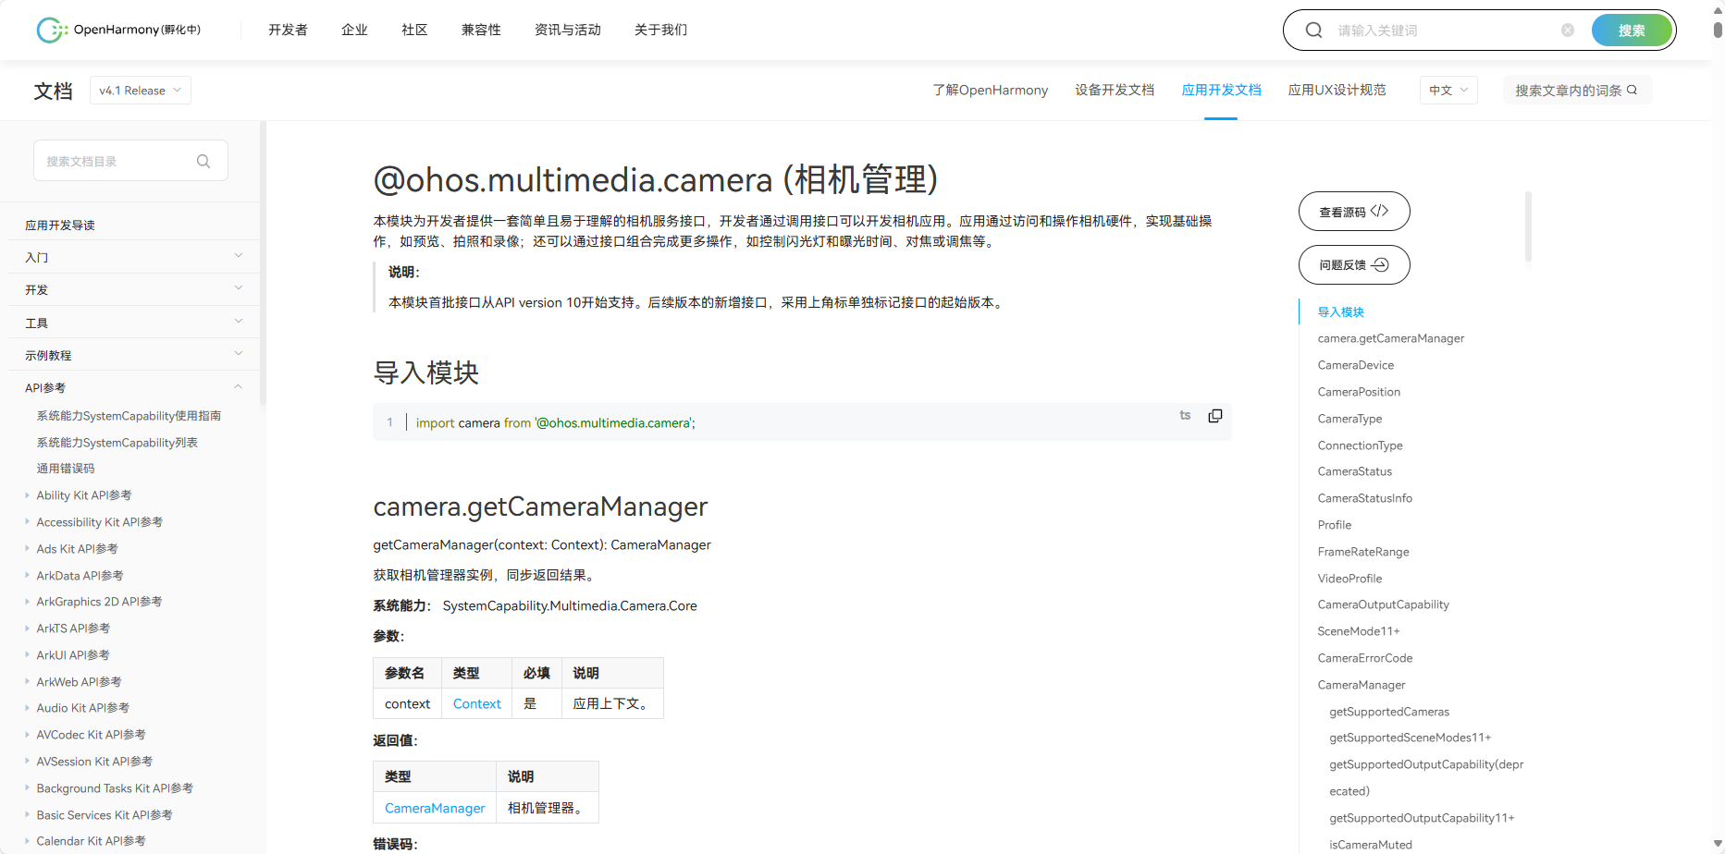Expand ArkWeb API参考 node
Screen dimensions: 1725x854
[x=27, y=682]
